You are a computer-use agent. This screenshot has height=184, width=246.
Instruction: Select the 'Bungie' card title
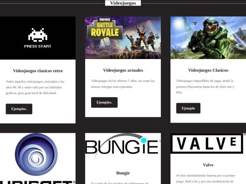pos(123,173)
